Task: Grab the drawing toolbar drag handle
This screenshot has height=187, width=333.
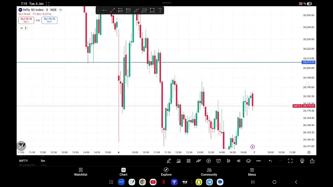Action: point(98,10)
